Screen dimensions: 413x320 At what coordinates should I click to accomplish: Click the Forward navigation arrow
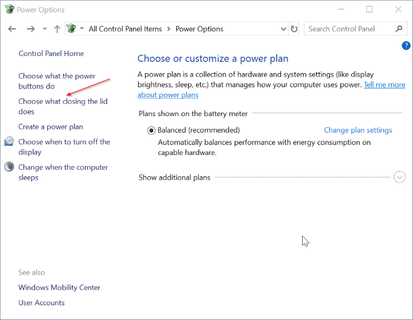click(x=31, y=29)
